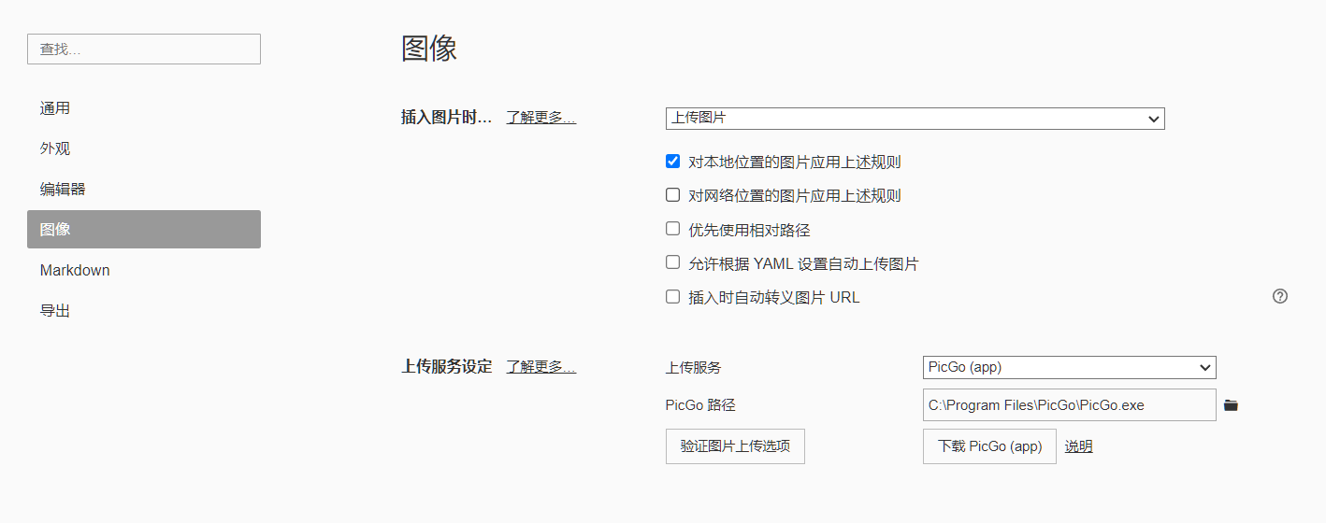The image size is (1326, 523).
Task: Toggle 对本地位置的图片应用上述规则 checkbox
Action: click(672, 162)
